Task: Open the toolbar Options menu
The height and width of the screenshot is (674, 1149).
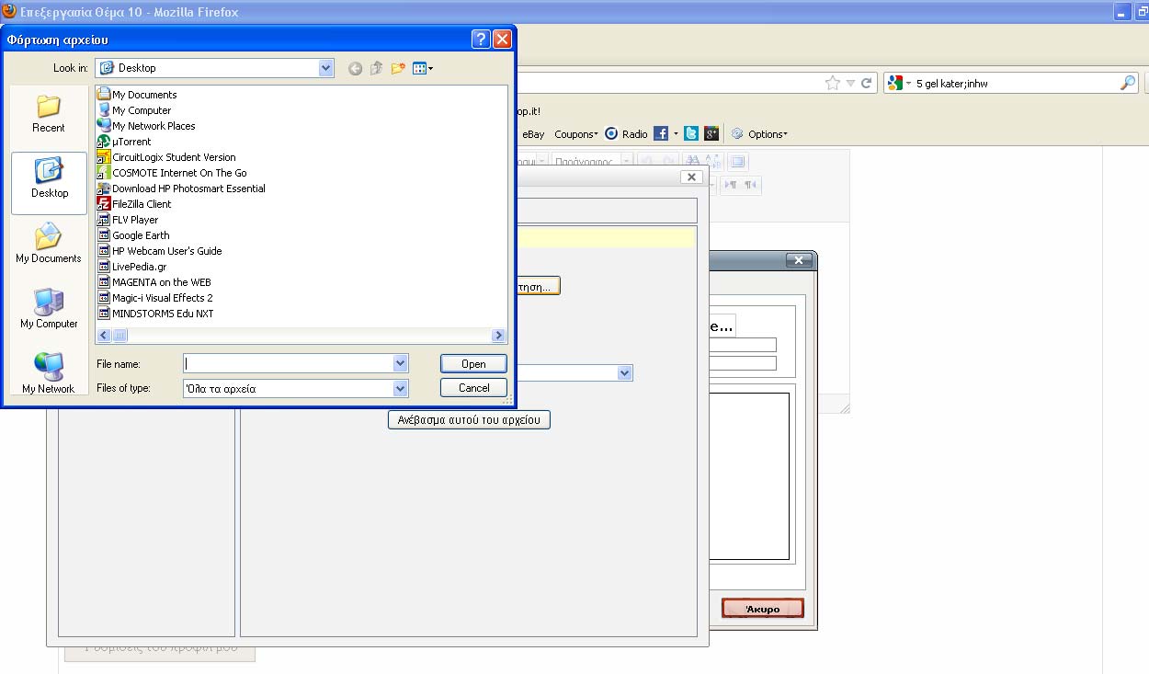Action: pyautogui.click(x=759, y=134)
